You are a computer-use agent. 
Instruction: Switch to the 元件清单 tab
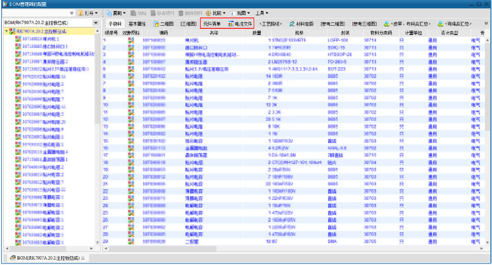click(212, 24)
